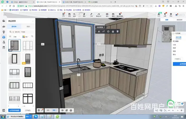Favorite the selected window with star icon
The width and height of the screenshot is (186, 119).
(108, 31)
